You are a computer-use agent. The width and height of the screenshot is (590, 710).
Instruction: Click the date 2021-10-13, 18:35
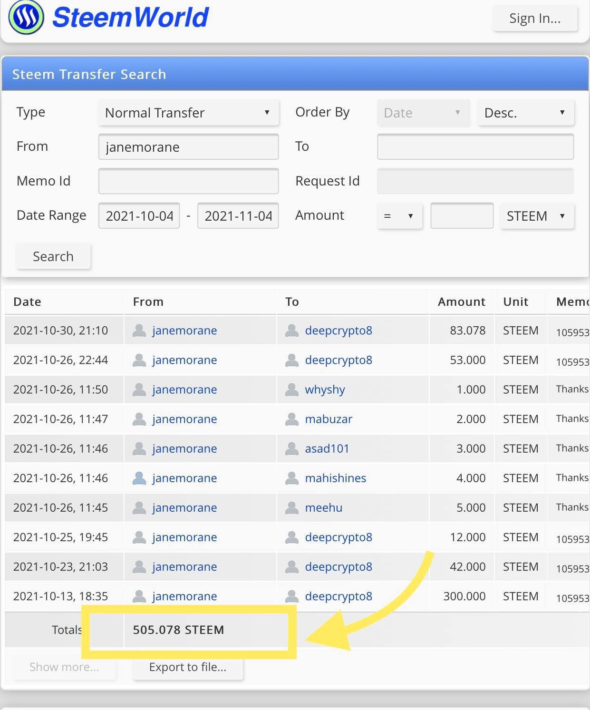pyautogui.click(x=60, y=596)
